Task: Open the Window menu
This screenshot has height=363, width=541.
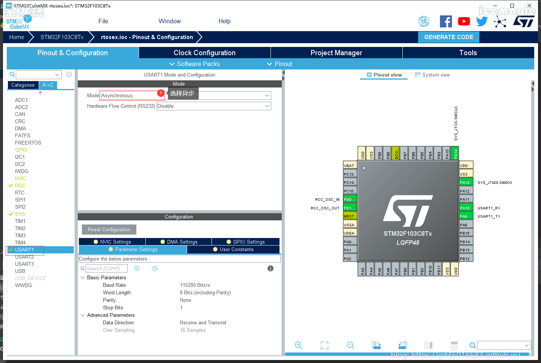Action: (x=169, y=21)
